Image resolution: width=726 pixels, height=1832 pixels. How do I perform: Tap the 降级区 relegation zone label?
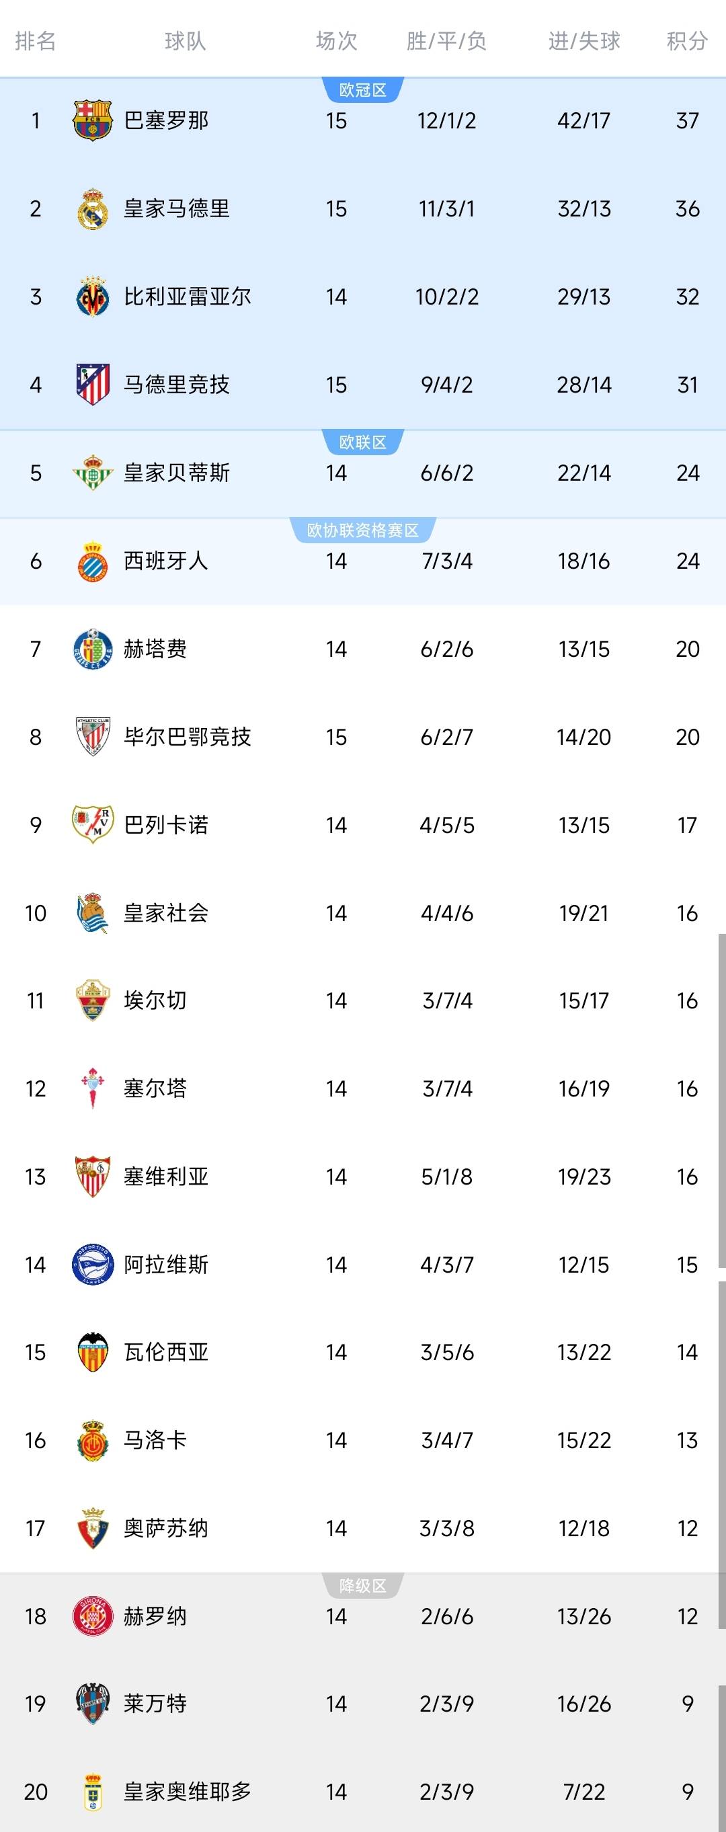[x=362, y=1586]
